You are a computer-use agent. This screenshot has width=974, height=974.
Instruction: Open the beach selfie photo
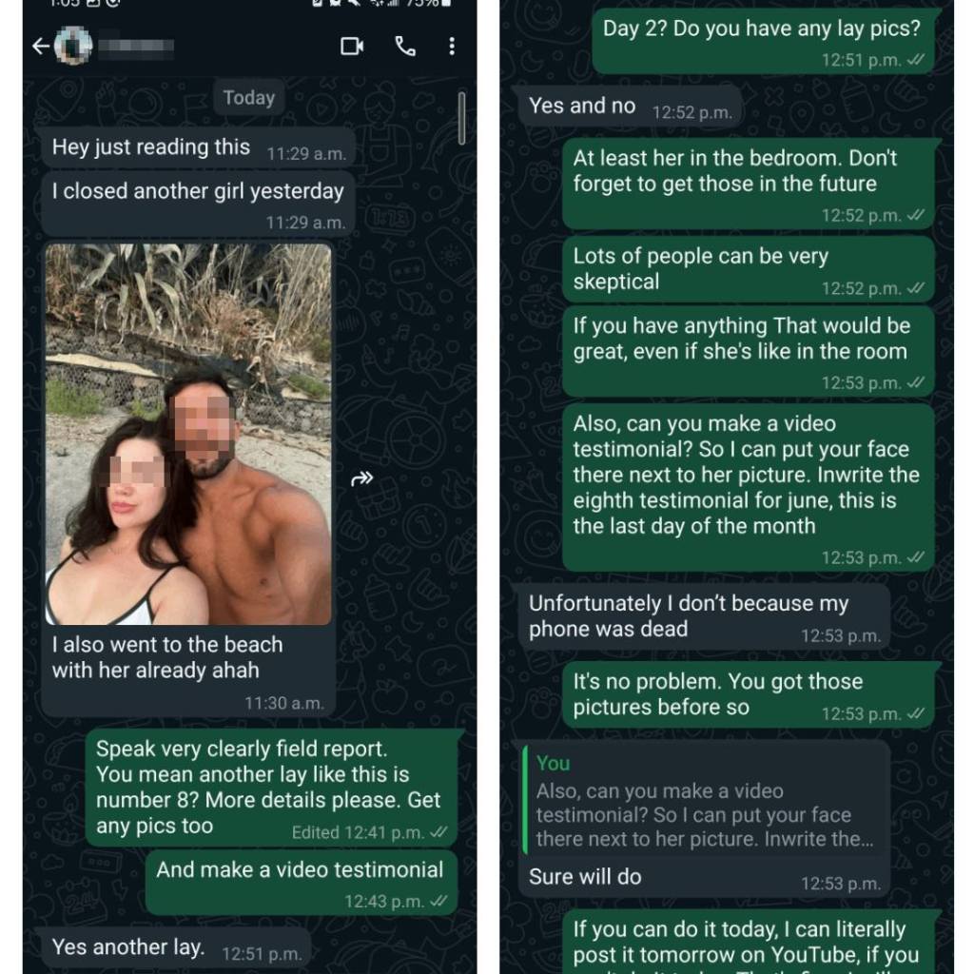pos(188,434)
